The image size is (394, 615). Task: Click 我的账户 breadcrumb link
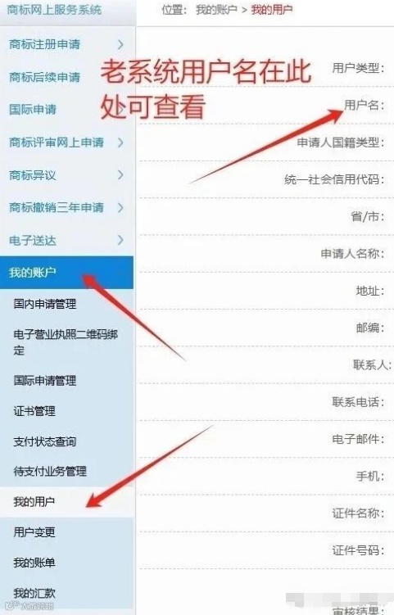pyautogui.click(x=216, y=10)
